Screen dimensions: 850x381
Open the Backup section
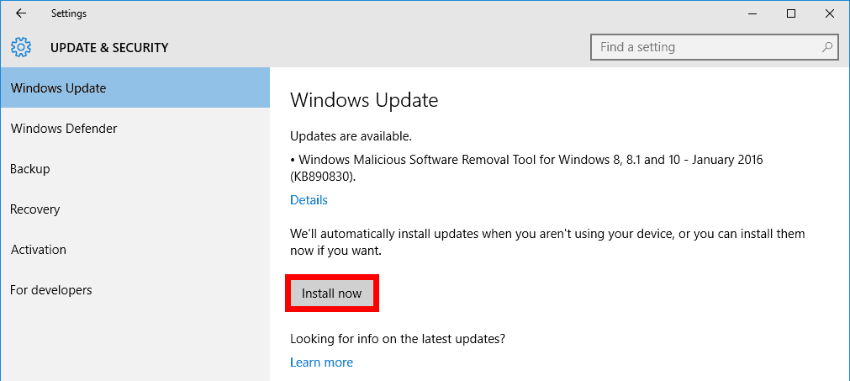pyautogui.click(x=135, y=168)
